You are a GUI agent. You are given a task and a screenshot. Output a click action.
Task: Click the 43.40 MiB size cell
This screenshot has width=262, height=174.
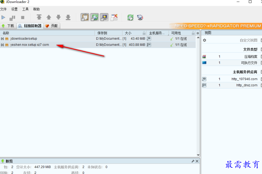point(138,39)
